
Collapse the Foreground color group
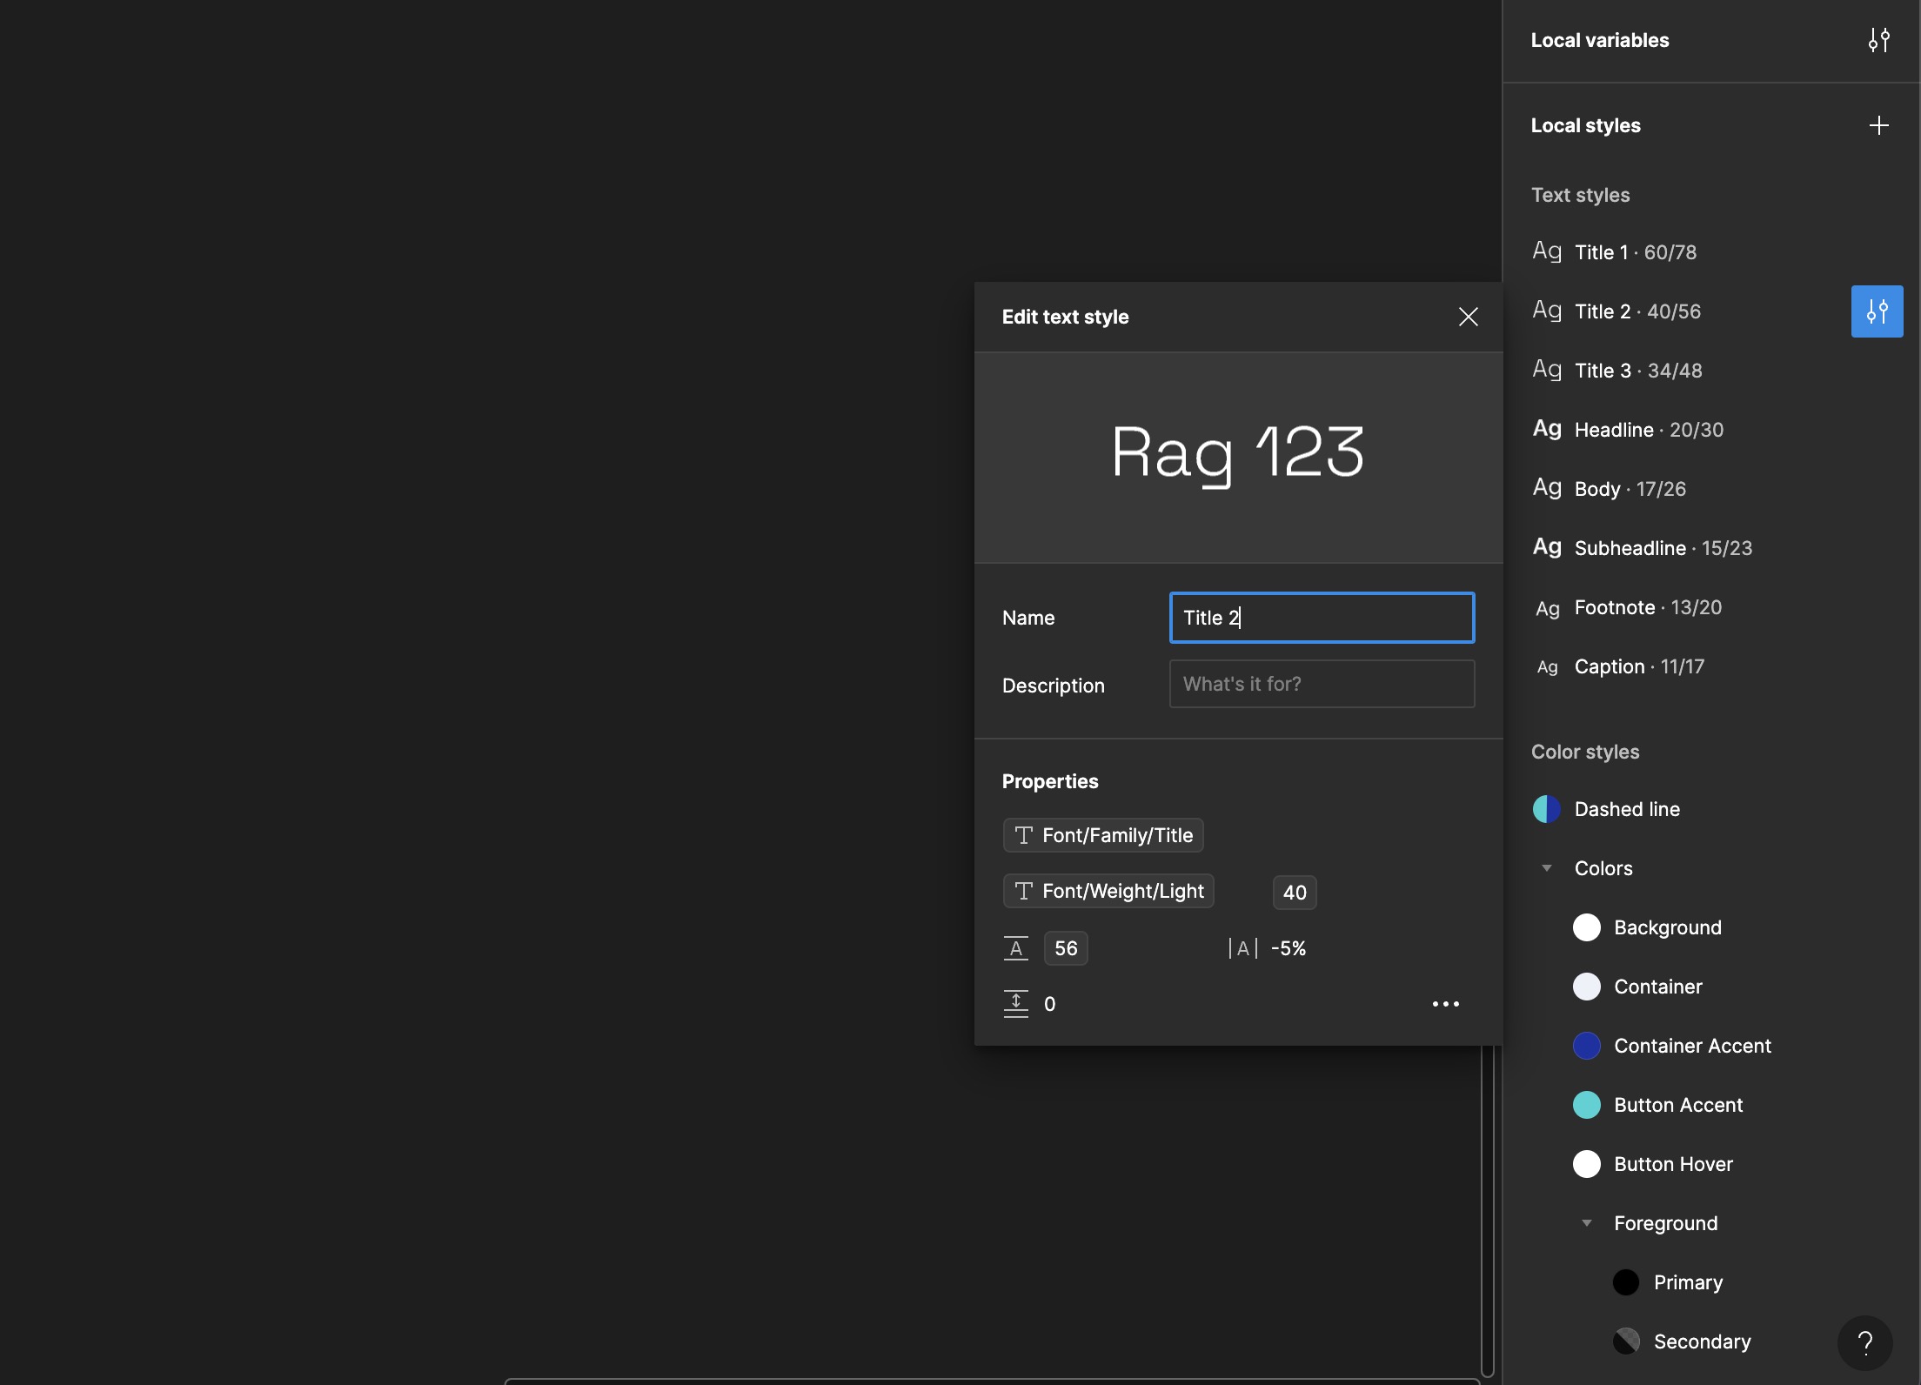click(1587, 1223)
